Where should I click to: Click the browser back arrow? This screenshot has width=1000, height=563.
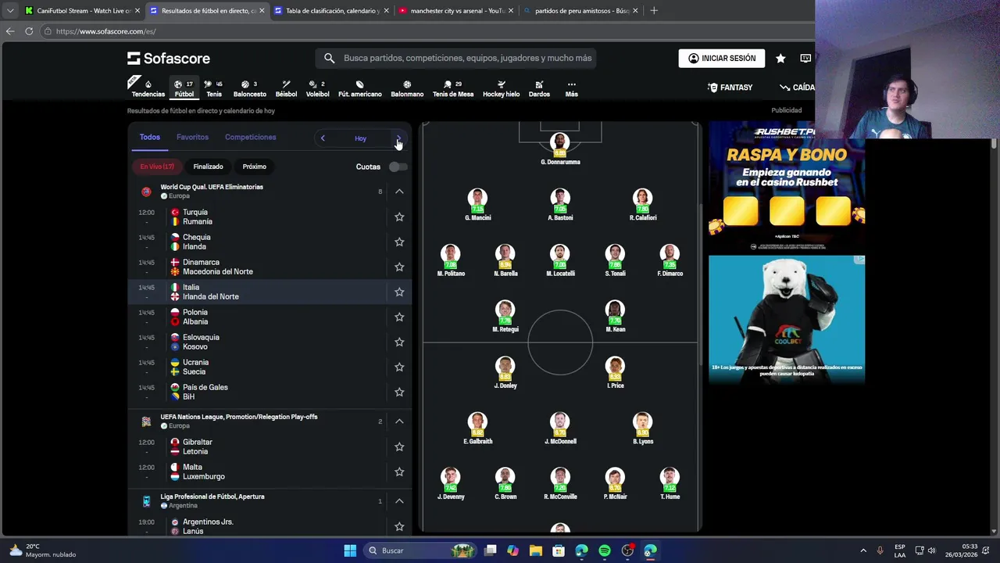10,31
